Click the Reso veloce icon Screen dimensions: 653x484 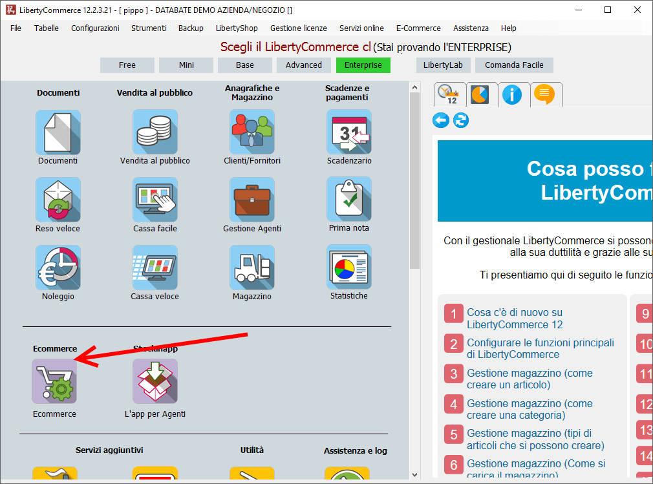[x=58, y=200]
